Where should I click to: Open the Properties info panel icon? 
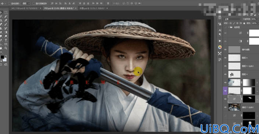(220, 18)
